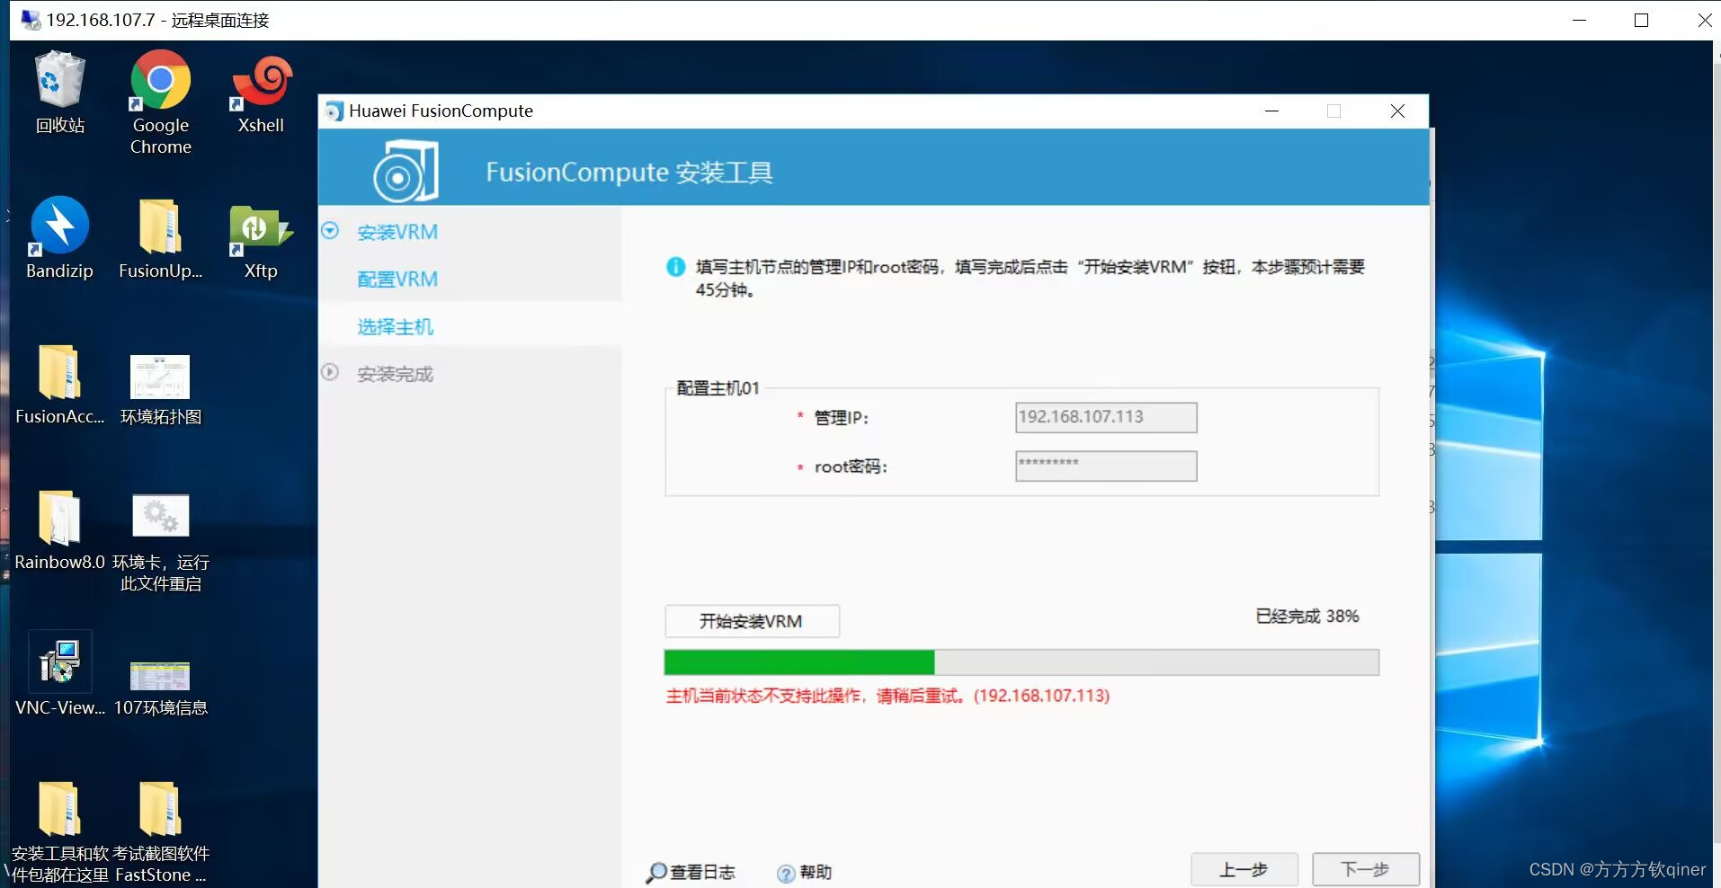The width and height of the screenshot is (1721, 888).
Task: Click the magnifier icon for 查看日志
Action: (x=656, y=873)
